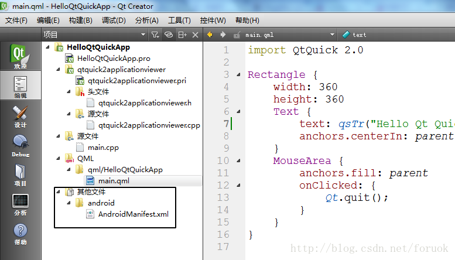The width and height of the screenshot is (455, 260).
Task: Open the 构建(B) menu
Action: click(x=81, y=20)
